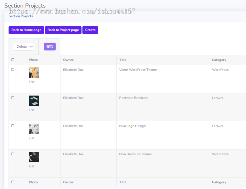The image size is (246, 189).
Task: Click the Create button
Action: pos(90,30)
